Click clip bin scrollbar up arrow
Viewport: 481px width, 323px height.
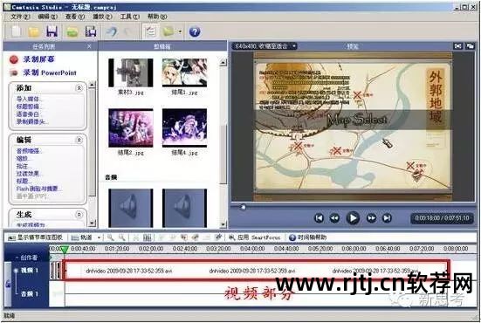223,63
